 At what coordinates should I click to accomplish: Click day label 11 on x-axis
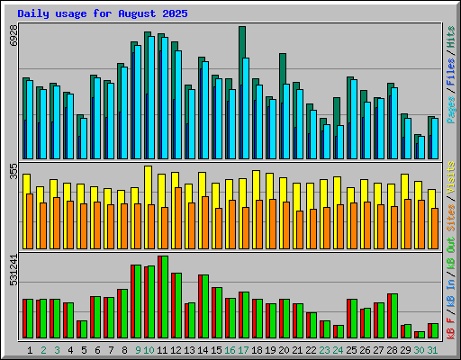point(162,350)
